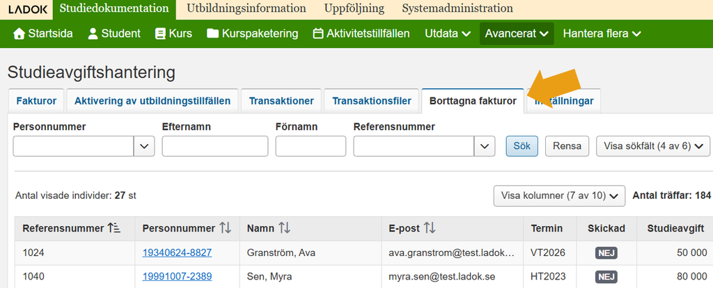Open Startsida via the home icon
This screenshot has height=288, width=713.
[x=19, y=33]
